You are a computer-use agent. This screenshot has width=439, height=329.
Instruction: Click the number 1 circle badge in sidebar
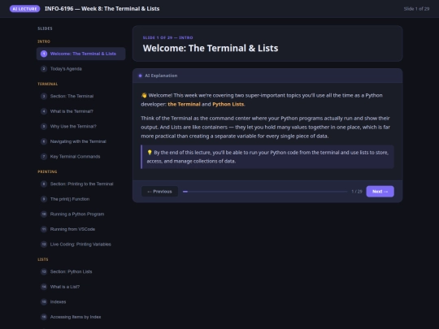coord(44,54)
